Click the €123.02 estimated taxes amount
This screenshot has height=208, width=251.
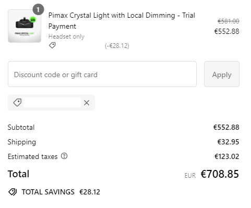pyautogui.click(x=227, y=156)
